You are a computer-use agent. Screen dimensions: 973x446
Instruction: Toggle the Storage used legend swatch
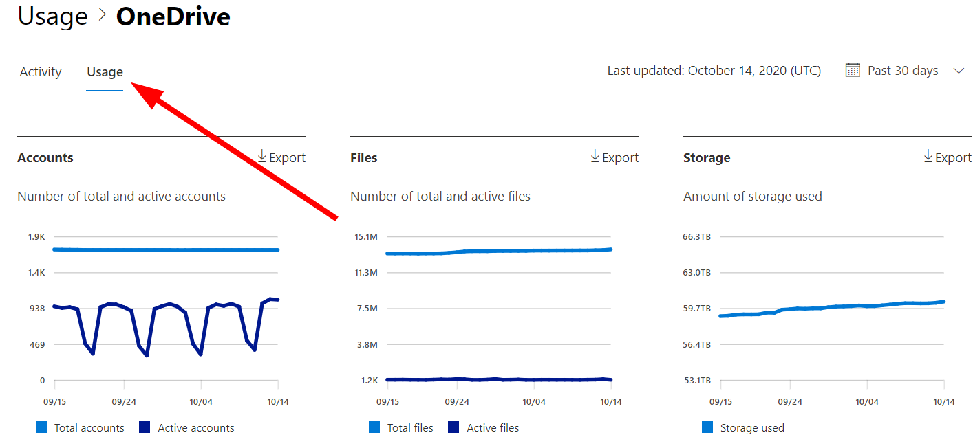pyautogui.click(x=707, y=427)
